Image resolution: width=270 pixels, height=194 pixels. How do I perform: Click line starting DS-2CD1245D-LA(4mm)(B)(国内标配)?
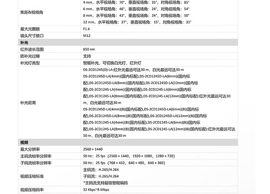(141, 109)
